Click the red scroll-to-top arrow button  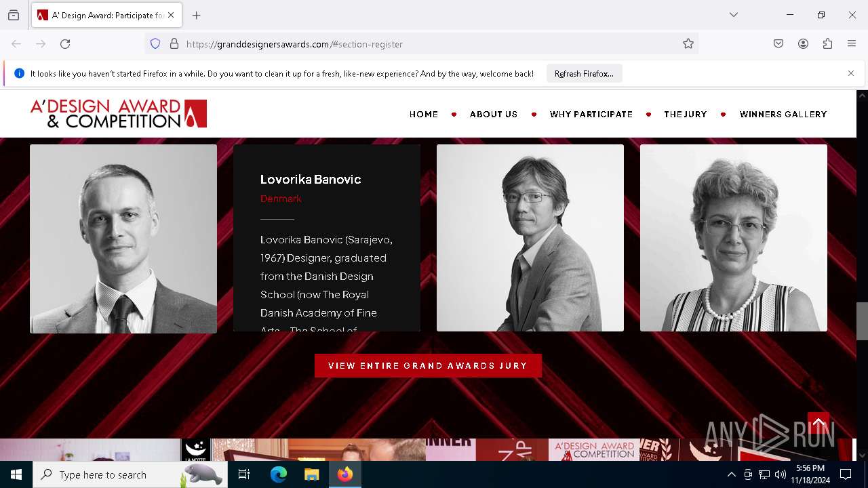coord(818,424)
